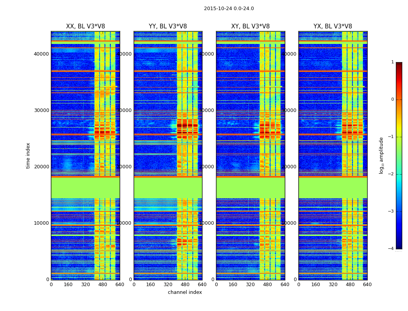This screenshot has height=311, width=408.
Task: Select the "YY, BL V3*V8" panel title
Action: click(x=168, y=26)
